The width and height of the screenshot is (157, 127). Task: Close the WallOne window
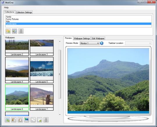pos(151,2)
